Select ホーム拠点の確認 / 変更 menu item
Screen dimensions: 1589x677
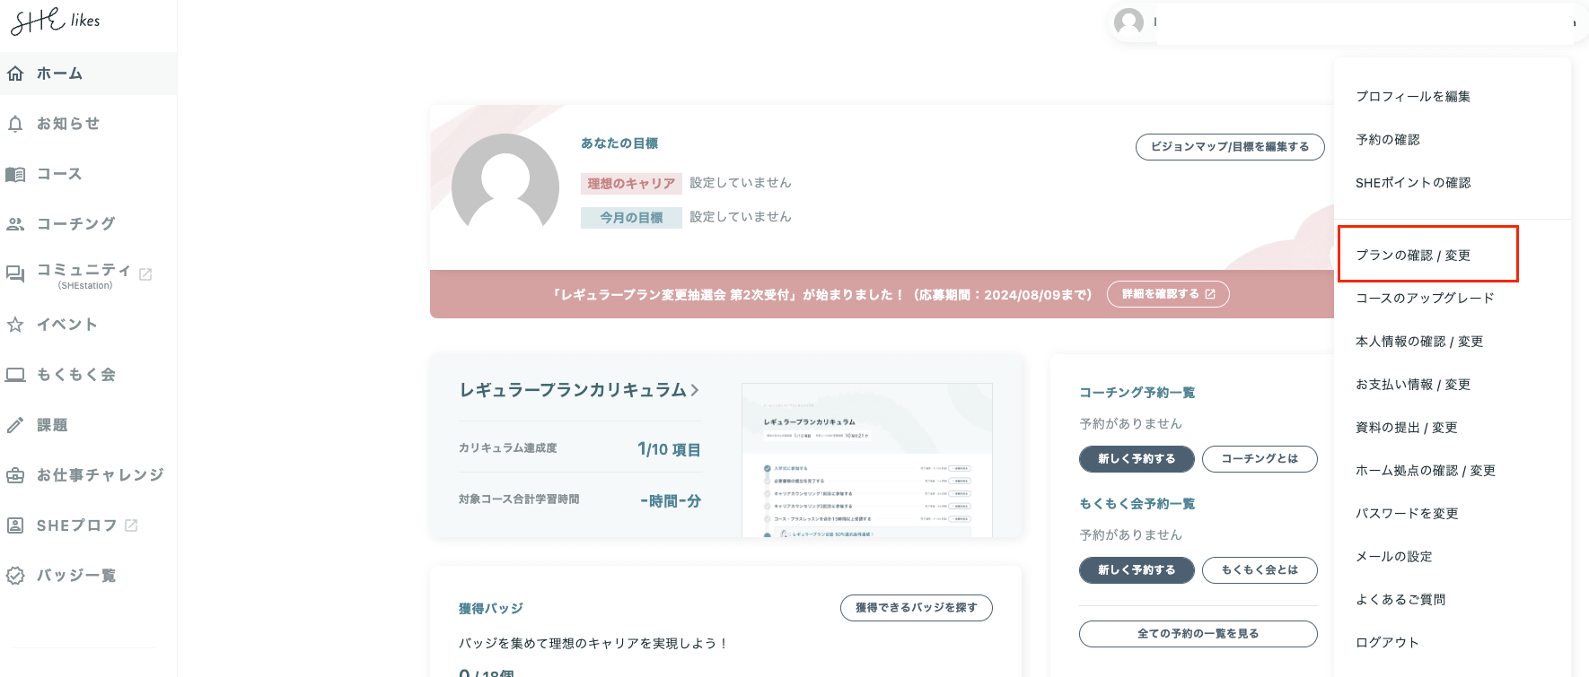[1426, 471]
